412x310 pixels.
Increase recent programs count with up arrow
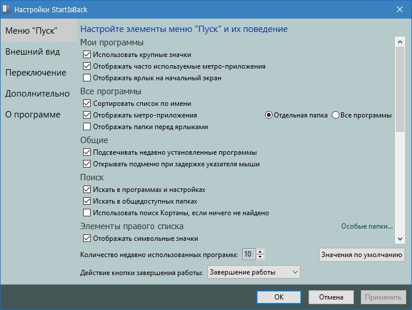pos(260,251)
